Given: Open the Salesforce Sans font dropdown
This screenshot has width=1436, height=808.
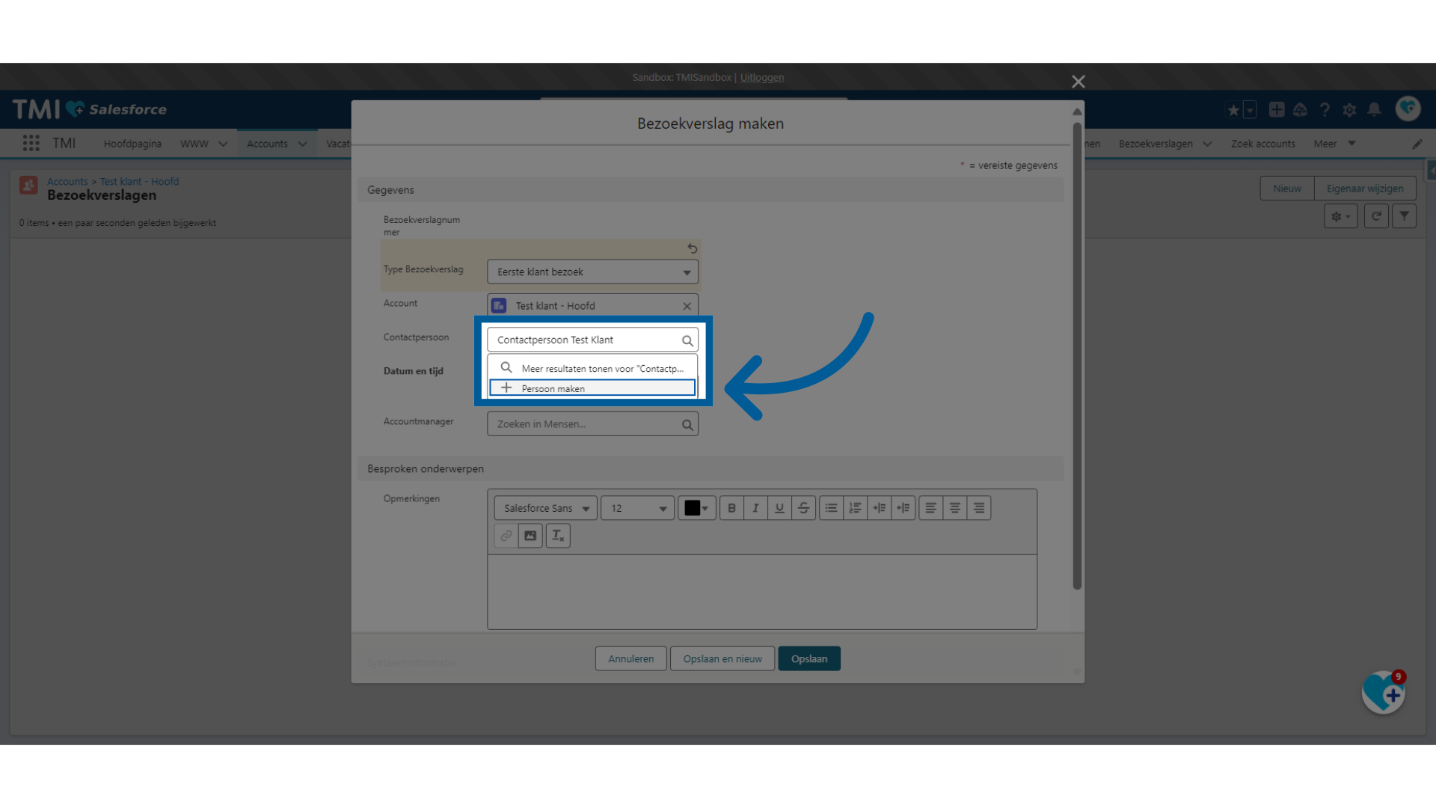Looking at the screenshot, I should tap(545, 508).
